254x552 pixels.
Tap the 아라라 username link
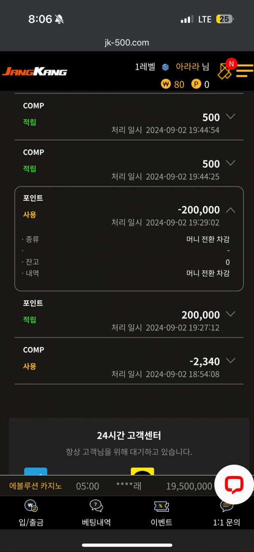click(x=187, y=67)
